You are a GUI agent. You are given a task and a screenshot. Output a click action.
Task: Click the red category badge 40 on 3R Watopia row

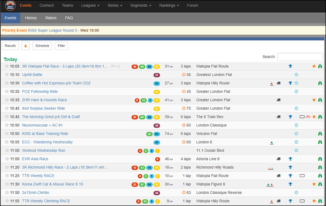(x=135, y=66)
